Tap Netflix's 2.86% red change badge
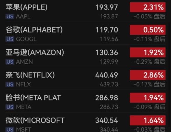Screen dimensions: 171x132 [x=148, y=75]
